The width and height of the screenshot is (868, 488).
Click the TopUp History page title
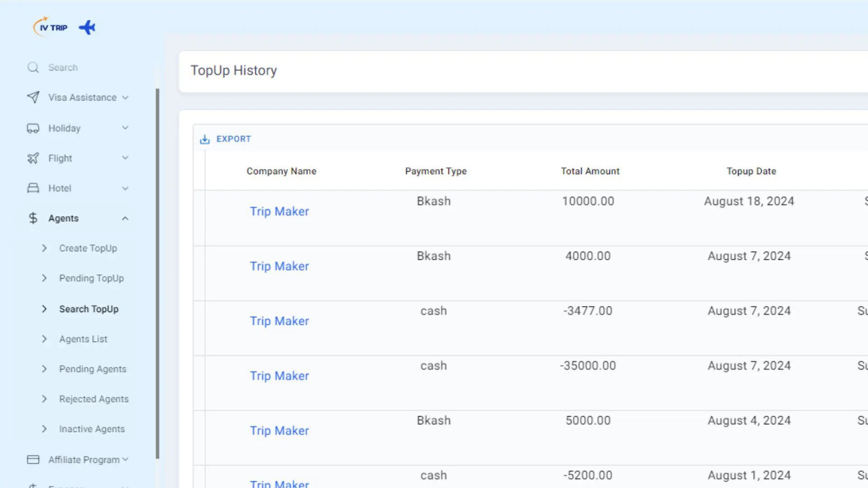(234, 70)
